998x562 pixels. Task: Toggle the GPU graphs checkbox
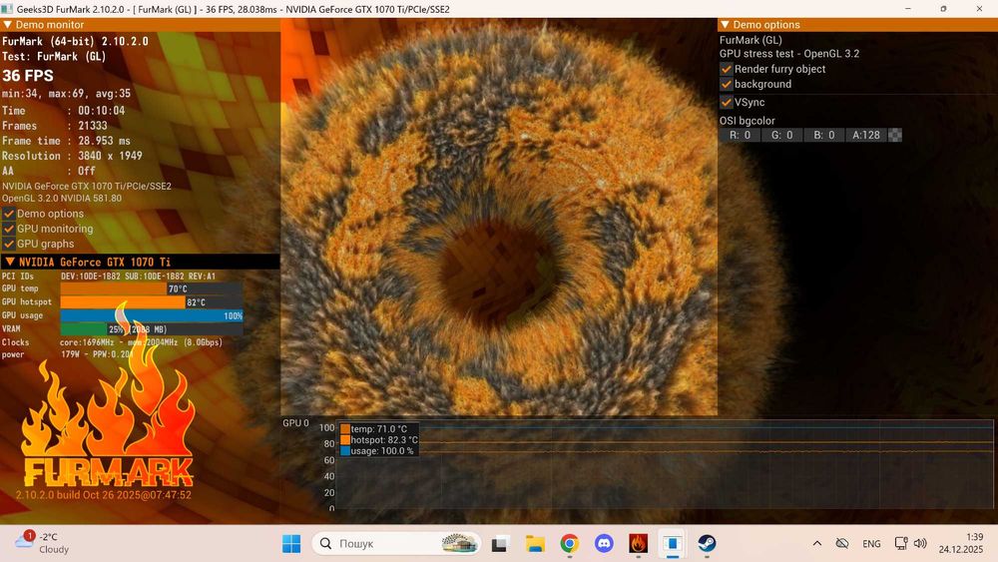(x=9, y=244)
